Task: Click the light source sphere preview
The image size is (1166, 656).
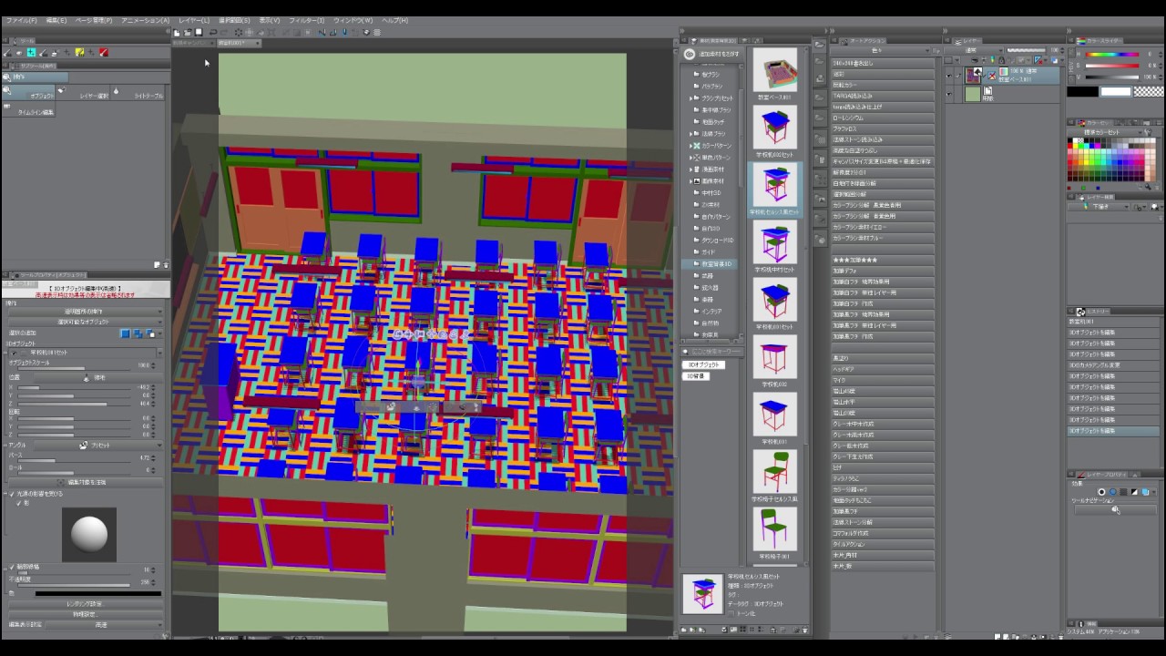Action: coord(89,533)
